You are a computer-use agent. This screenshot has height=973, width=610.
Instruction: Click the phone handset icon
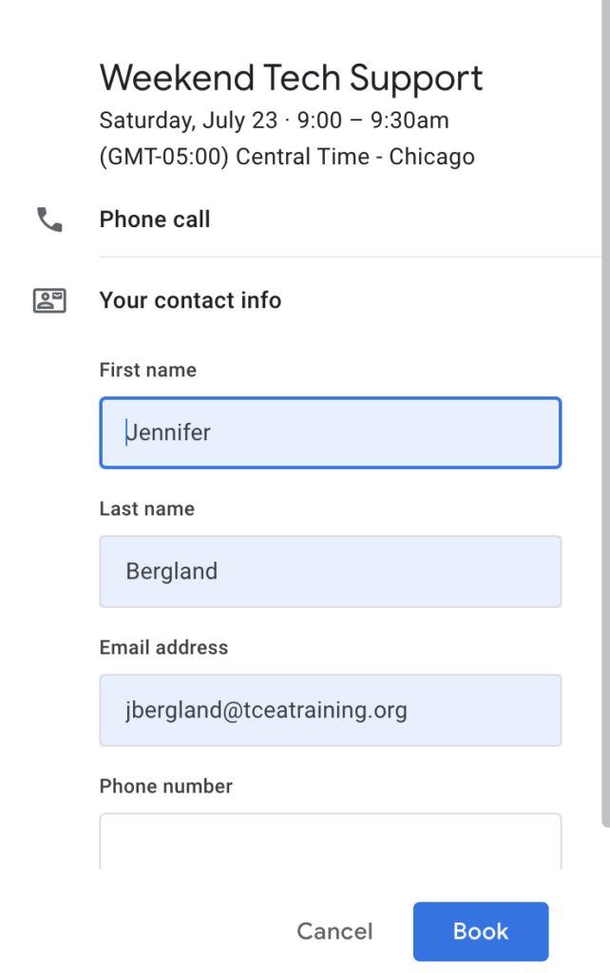[49, 219]
